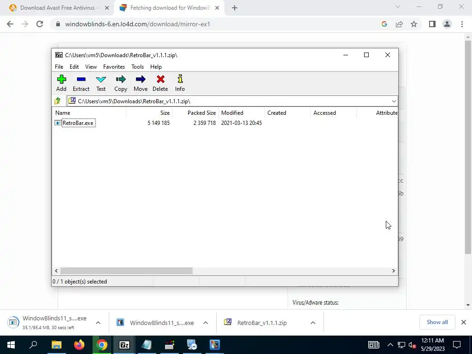Open a new Chrome tab
Screen dimensions: 472x354
coord(235,8)
